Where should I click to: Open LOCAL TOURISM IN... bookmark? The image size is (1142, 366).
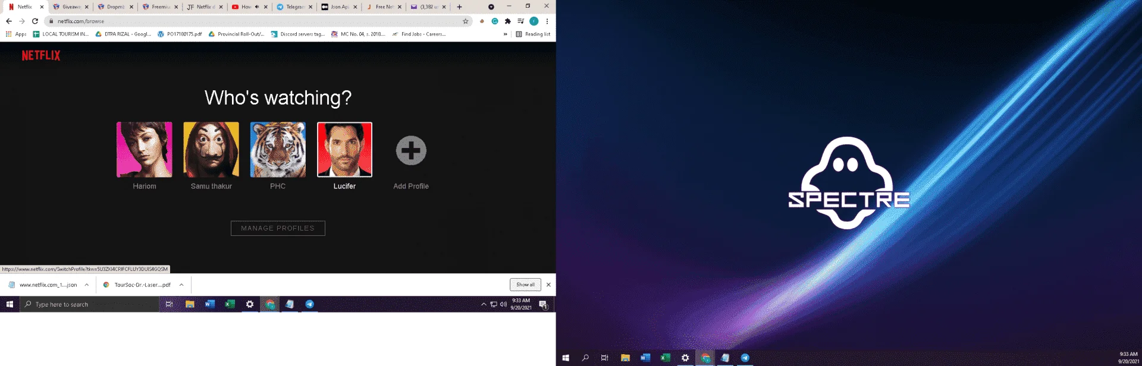(x=61, y=34)
